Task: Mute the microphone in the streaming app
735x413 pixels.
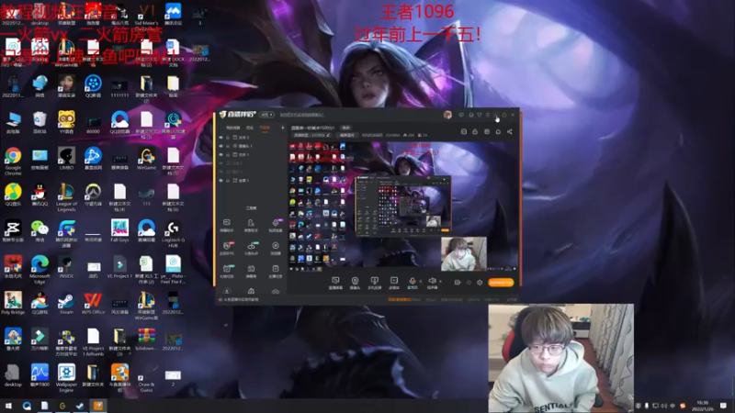Action: point(413,282)
